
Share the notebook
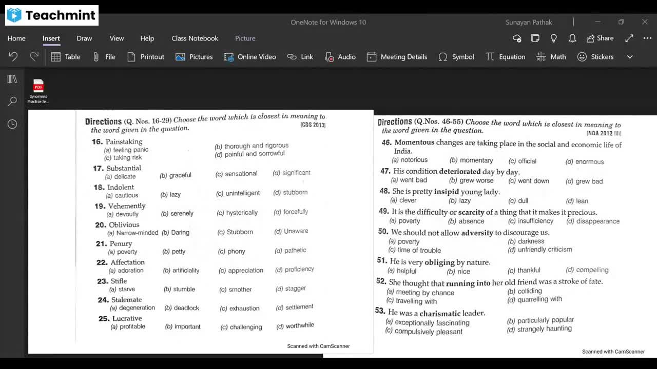(x=600, y=38)
